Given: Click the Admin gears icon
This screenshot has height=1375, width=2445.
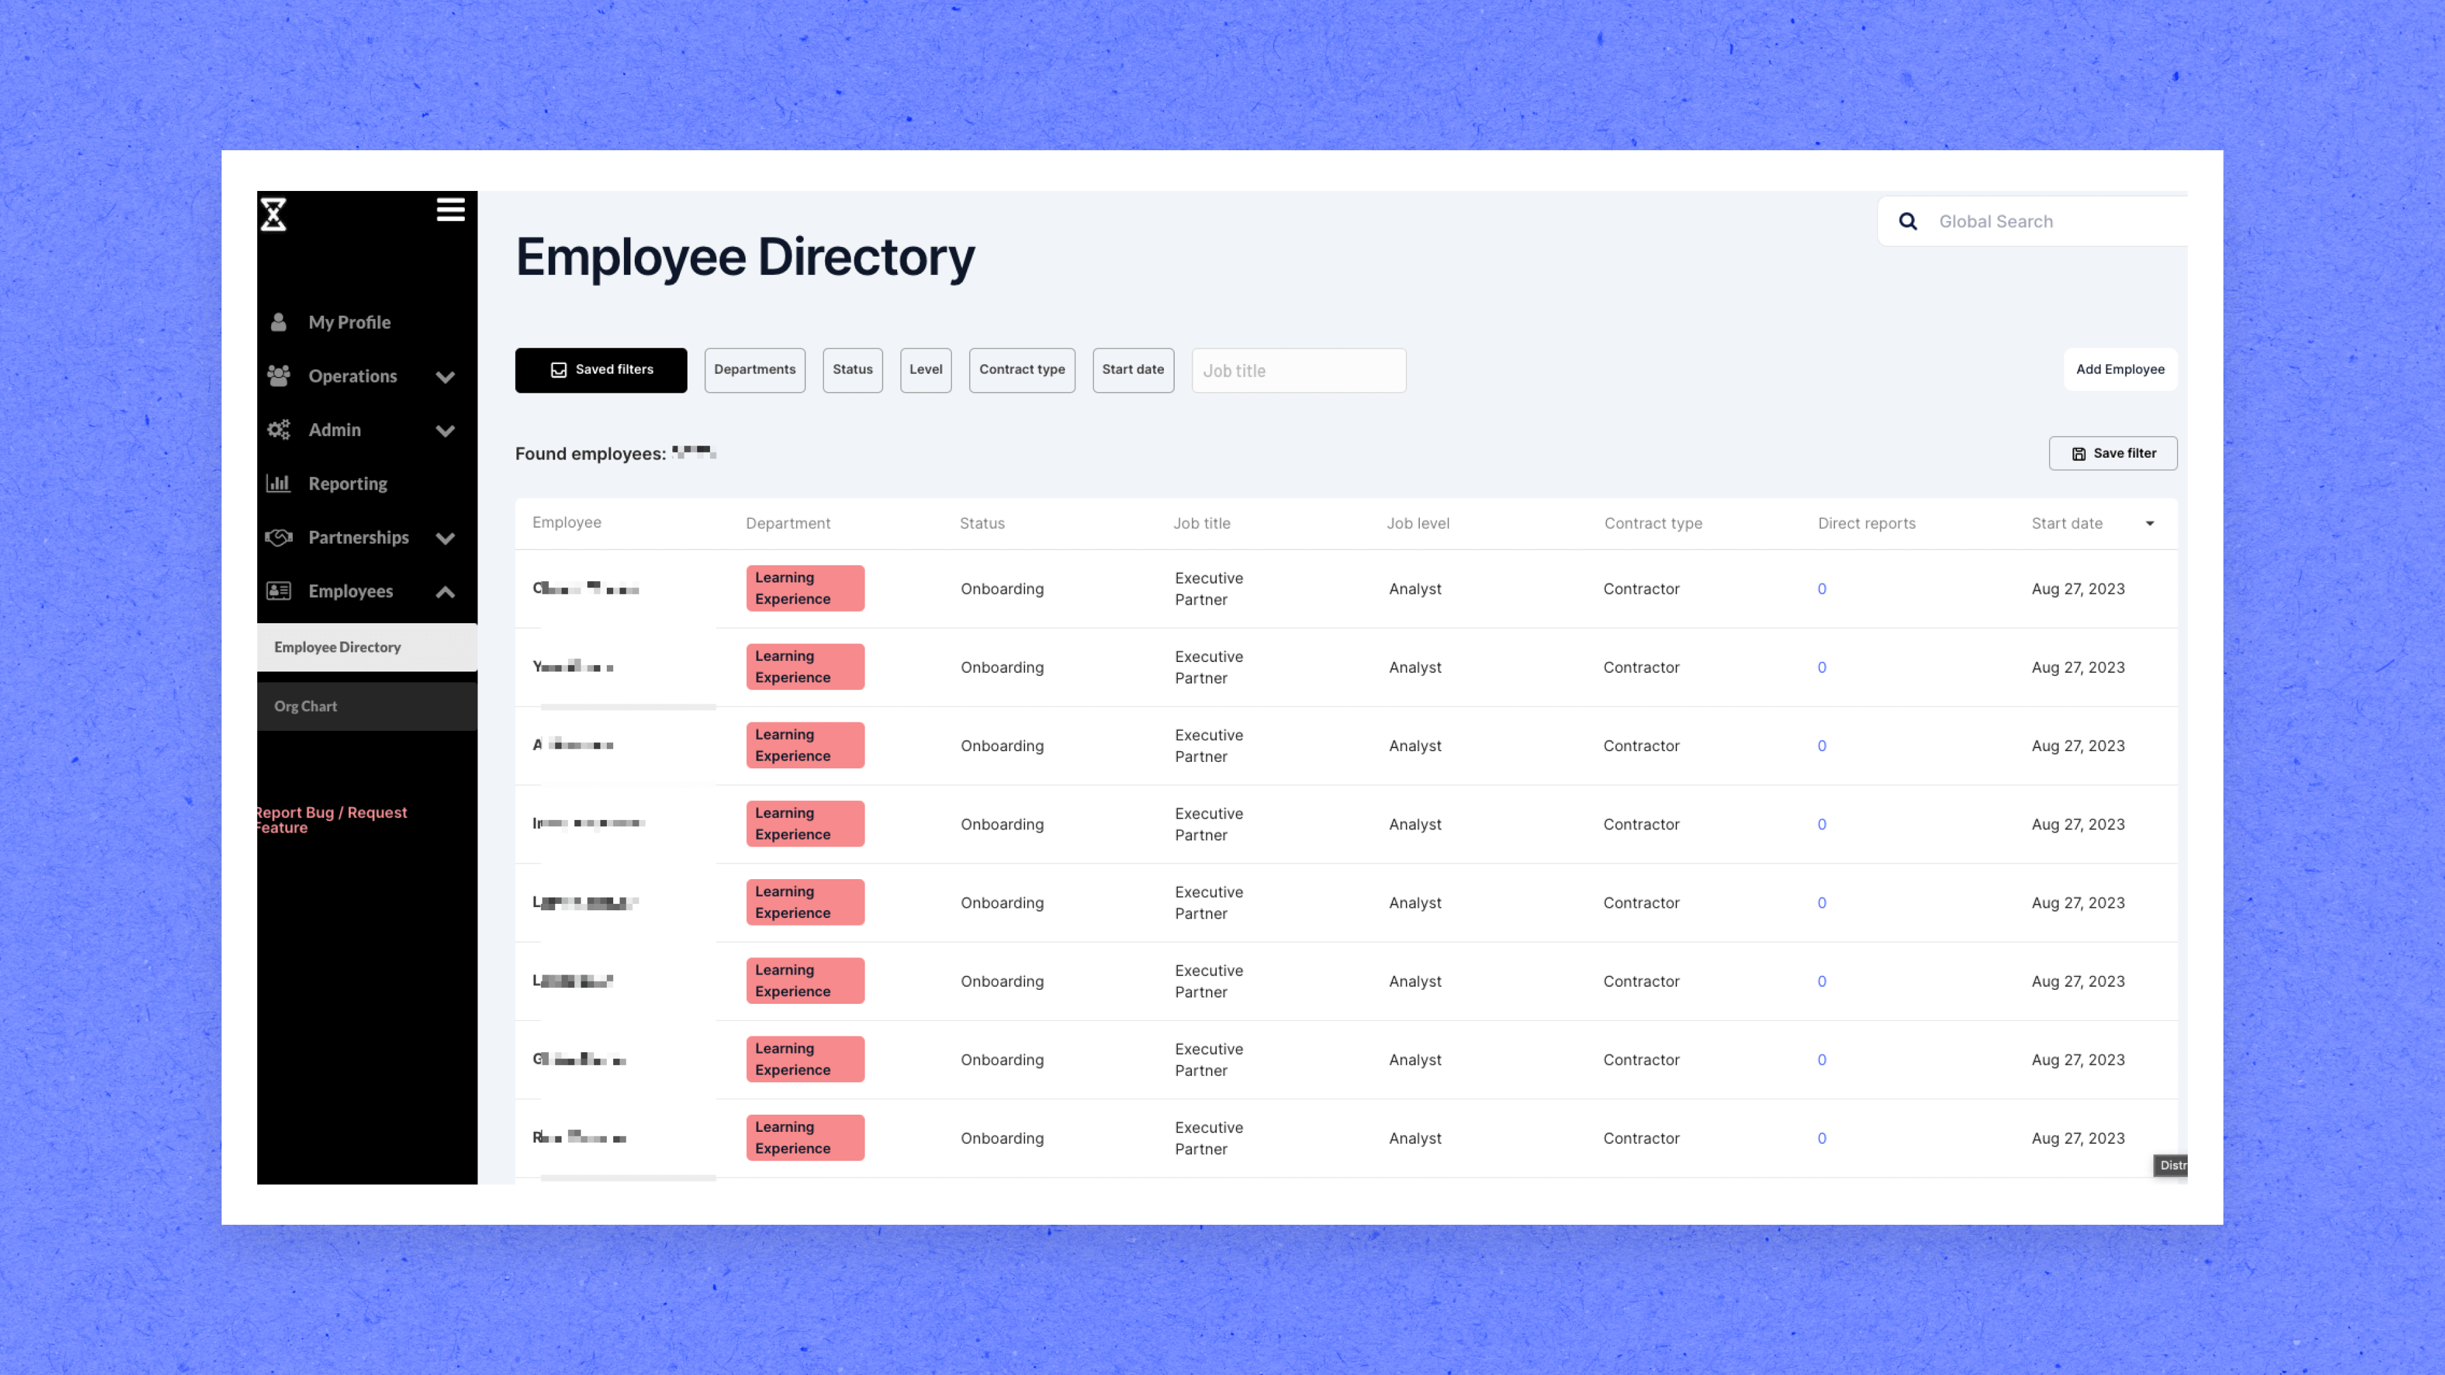Looking at the screenshot, I should tap(278, 430).
